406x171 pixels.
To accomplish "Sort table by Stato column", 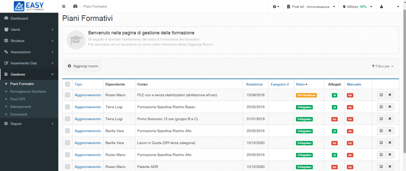I will (x=301, y=84).
